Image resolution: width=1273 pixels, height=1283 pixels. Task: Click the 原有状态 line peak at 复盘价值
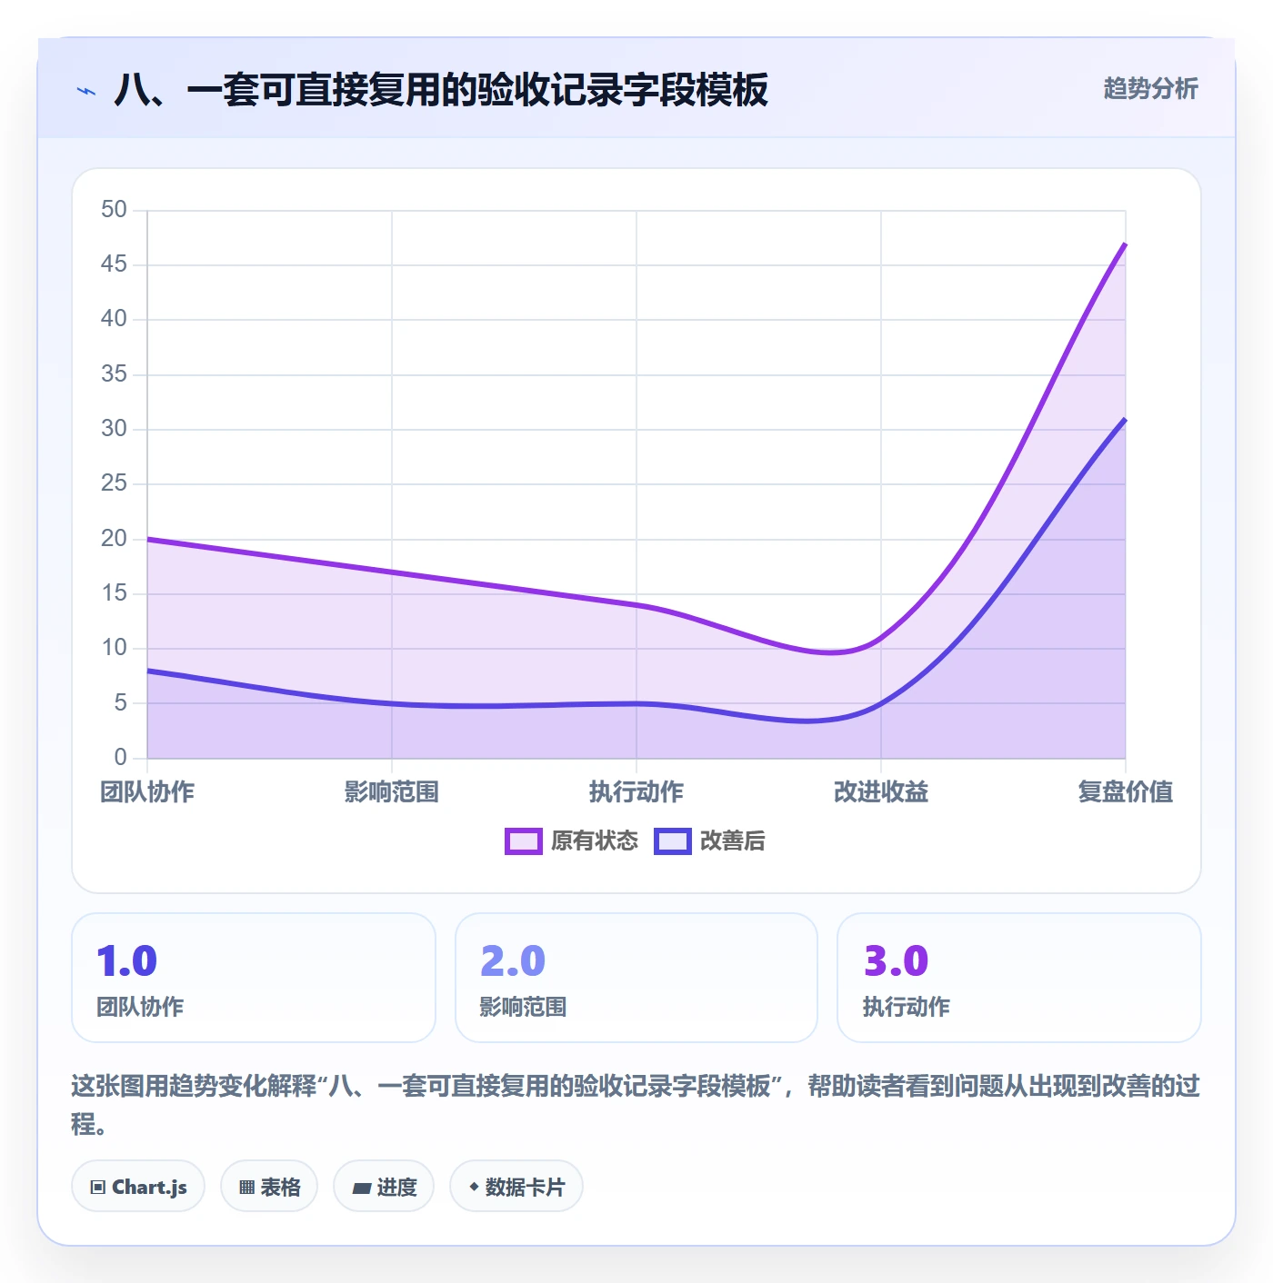(x=1125, y=244)
